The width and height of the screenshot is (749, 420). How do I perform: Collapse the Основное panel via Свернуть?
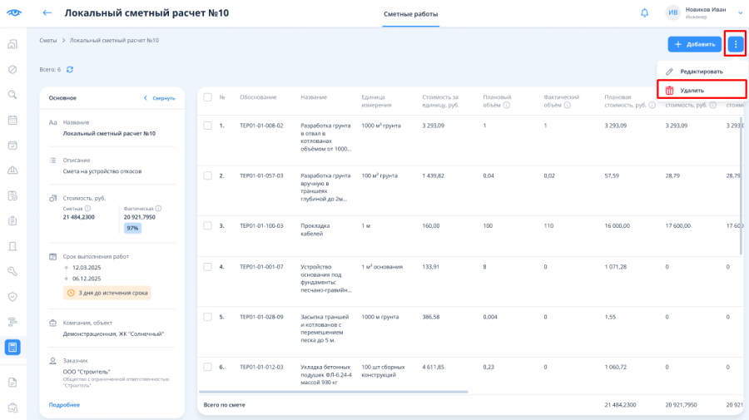click(x=160, y=98)
